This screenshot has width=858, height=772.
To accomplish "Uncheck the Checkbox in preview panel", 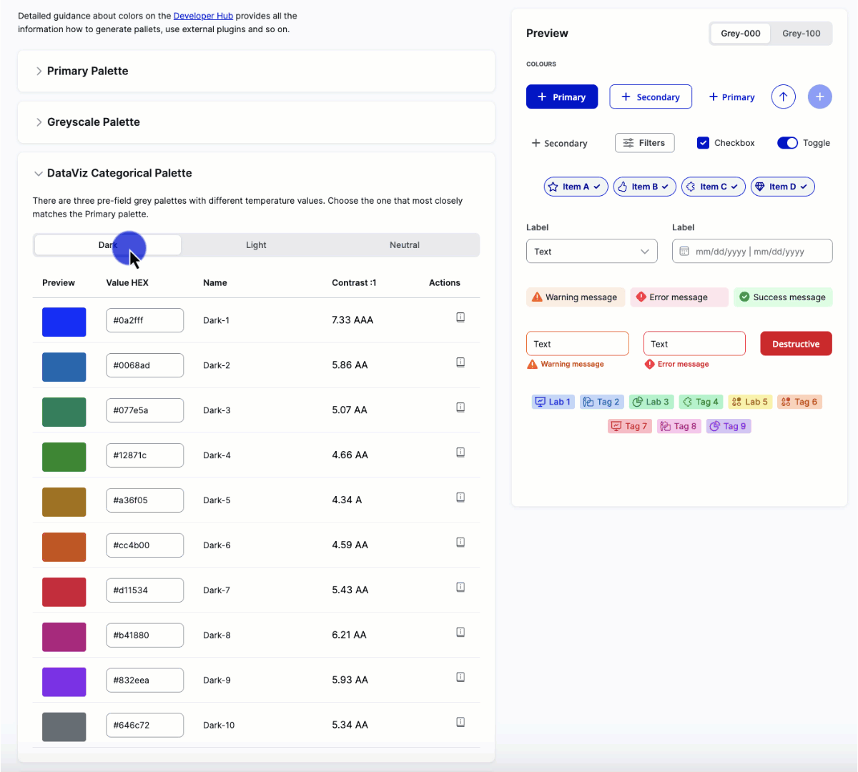I will [703, 143].
